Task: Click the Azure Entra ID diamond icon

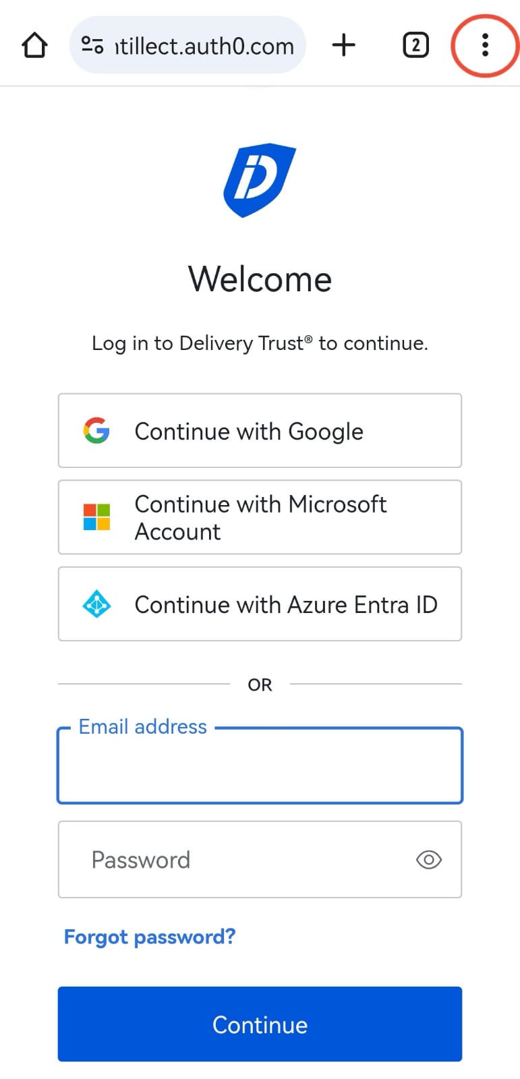Action: [96, 604]
